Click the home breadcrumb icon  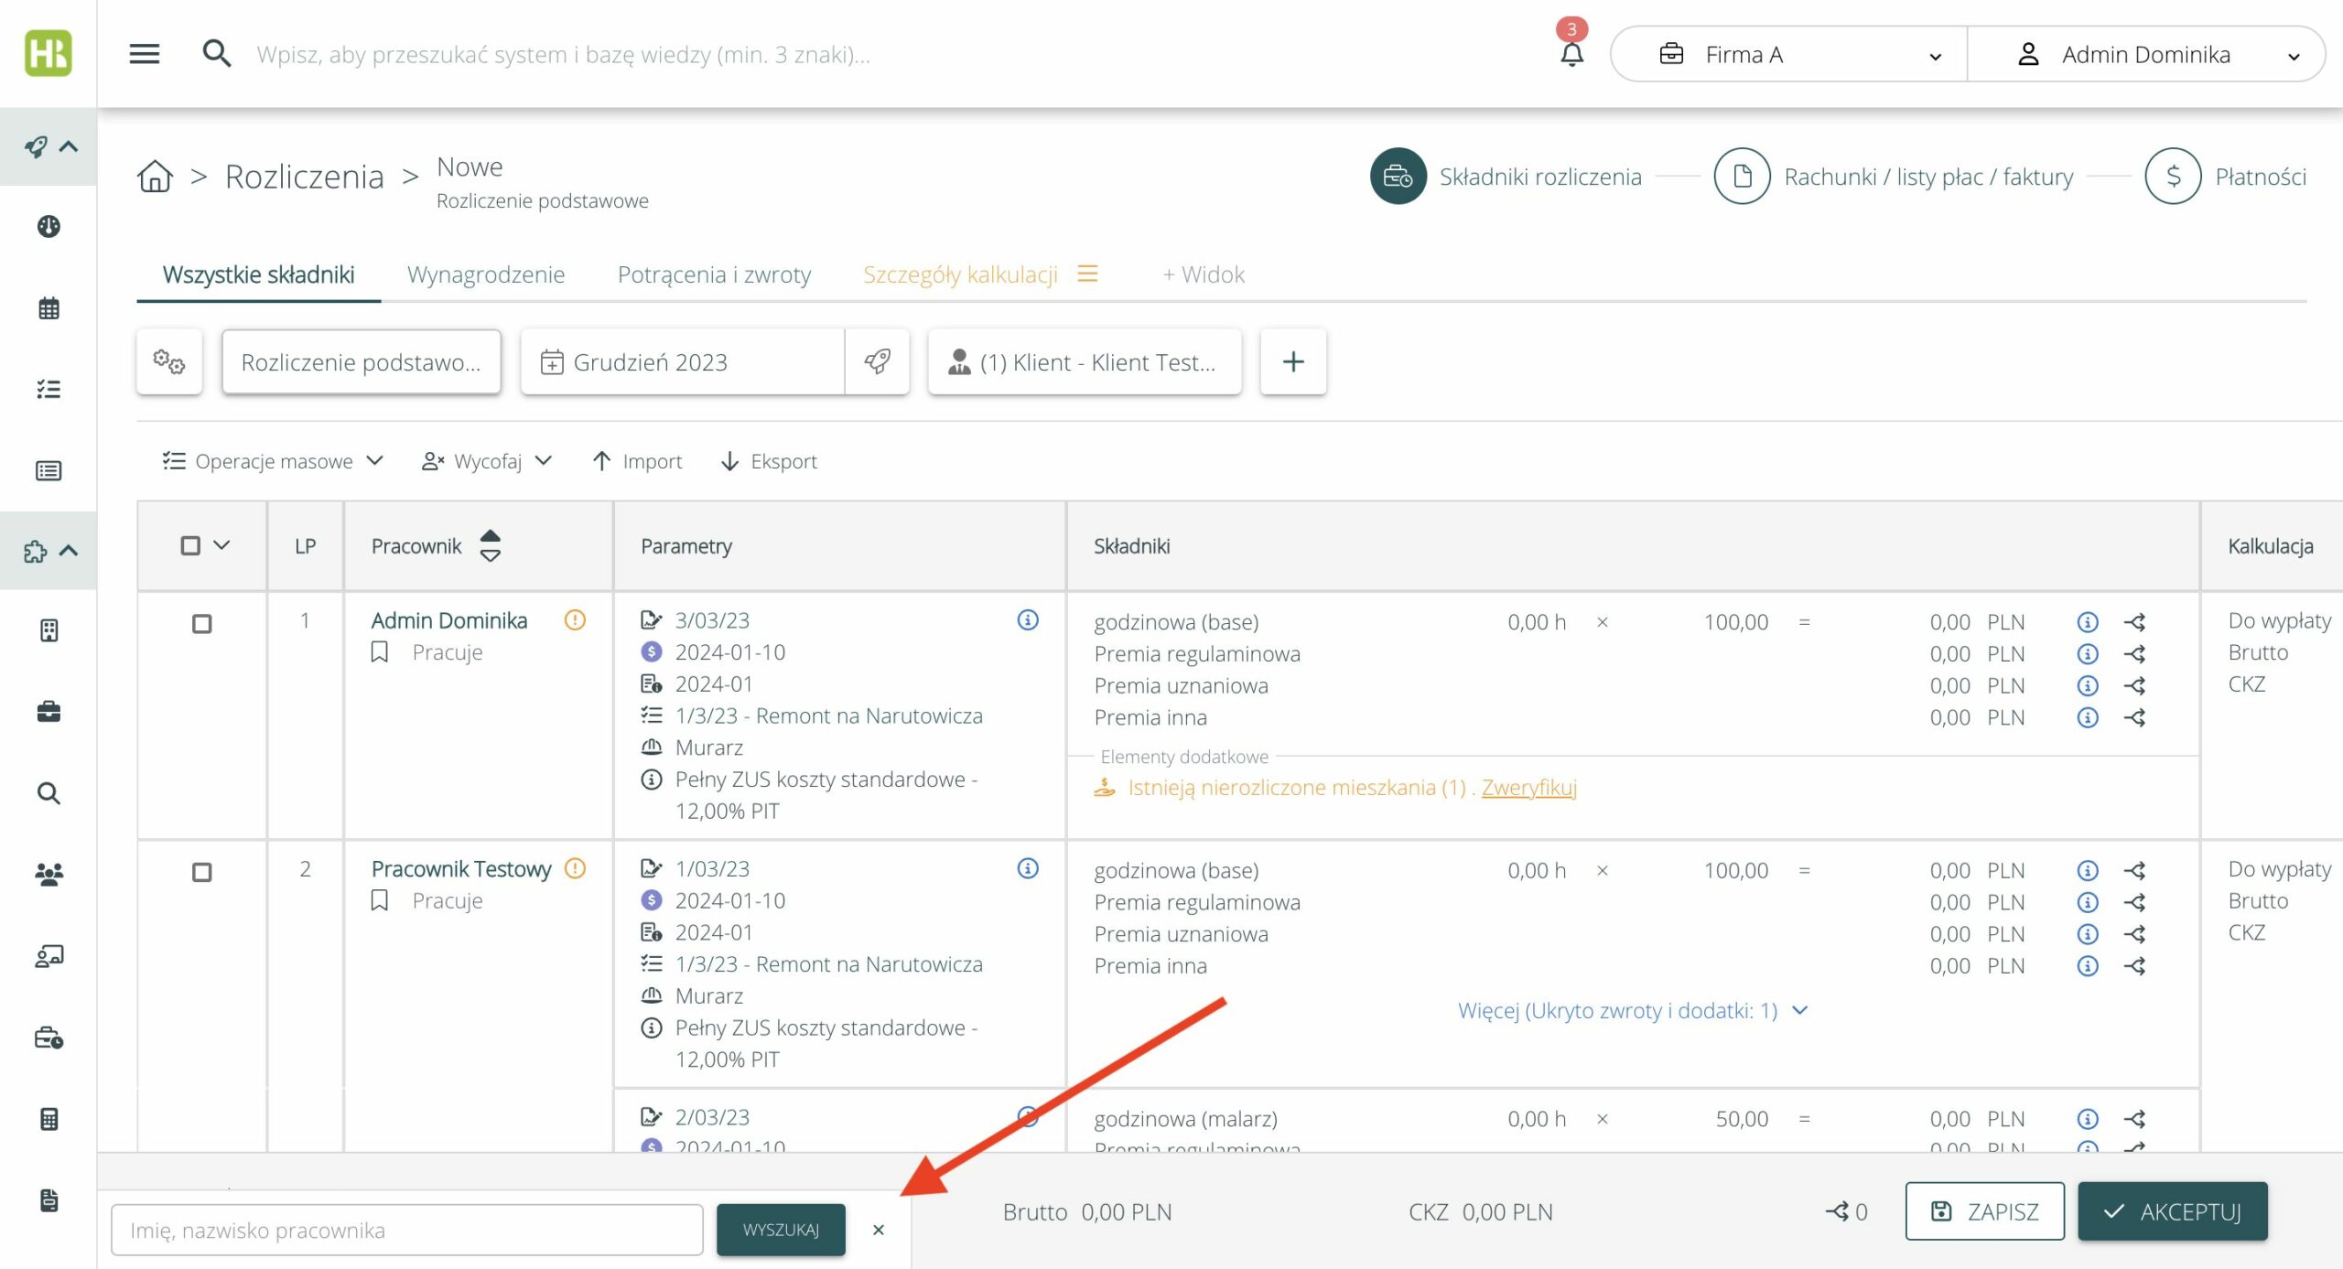155,177
